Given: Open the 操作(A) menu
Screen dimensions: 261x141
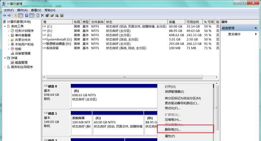Looking at the screenshot, I should point(22,10).
